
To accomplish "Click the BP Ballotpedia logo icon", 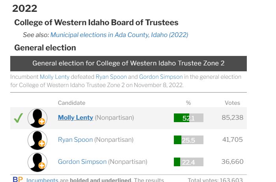I will tap(18, 180).
